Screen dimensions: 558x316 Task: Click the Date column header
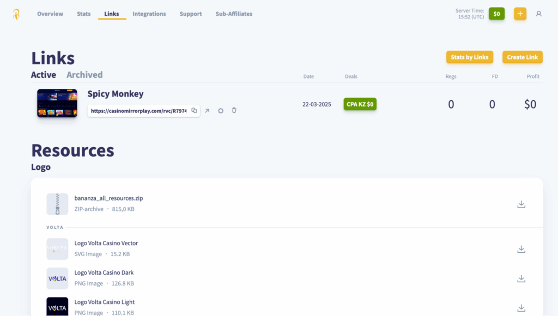(308, 76)
